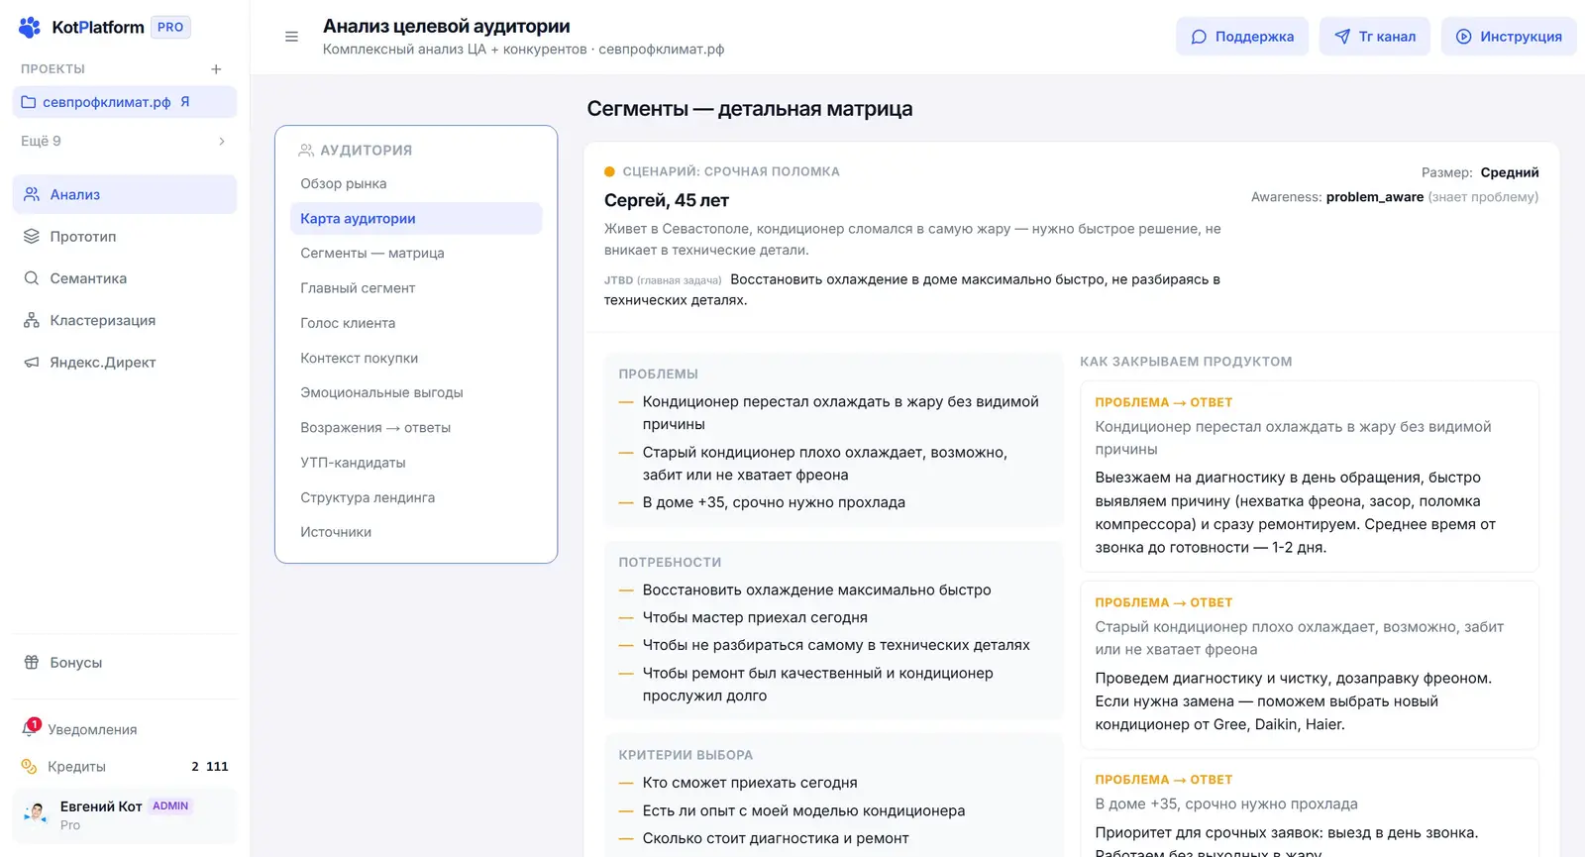Open Главный сегмент item
Image resolution: width=1585 pixels, height=857 pixels.
416,288
